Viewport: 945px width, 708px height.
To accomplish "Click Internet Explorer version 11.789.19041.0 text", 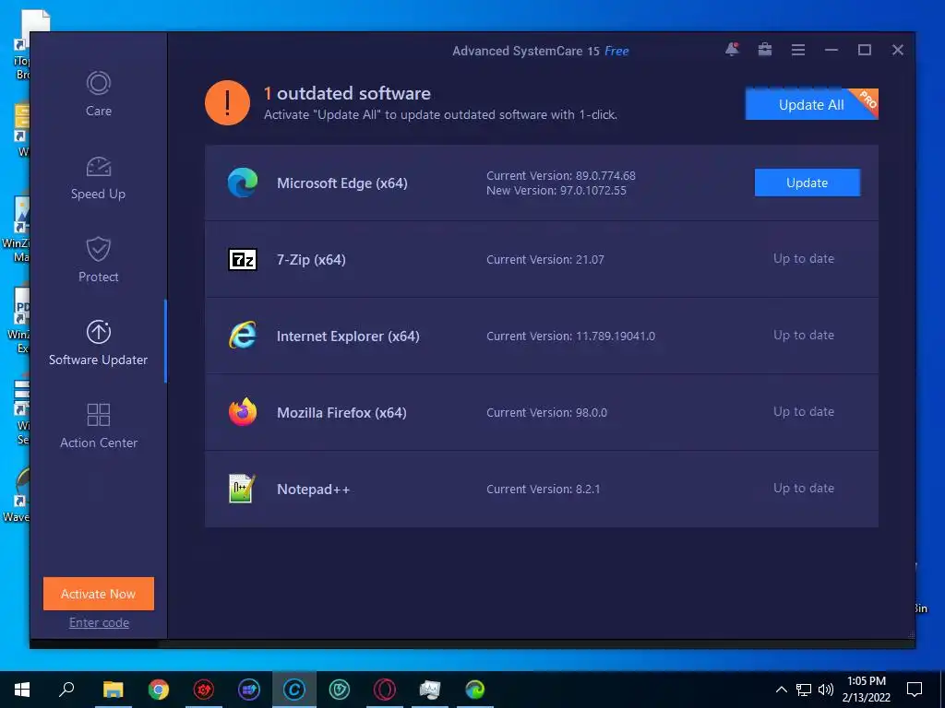I will [570, 336].
